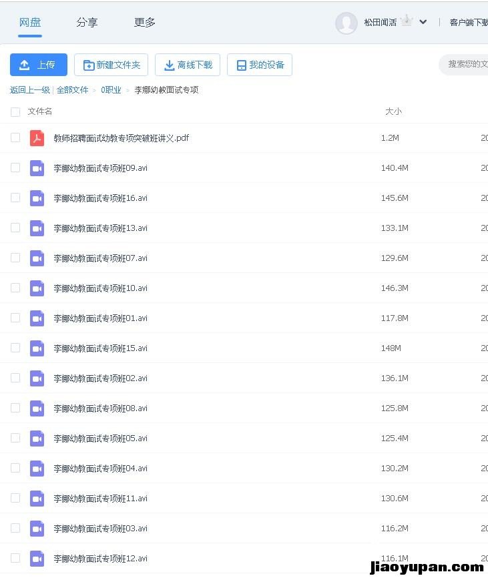Sort by the 文件名 column header
This screenshot has width=488, height=578.
coord(40,111)
